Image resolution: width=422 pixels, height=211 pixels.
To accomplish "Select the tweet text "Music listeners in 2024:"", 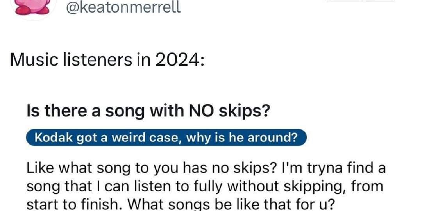I will click(x=107, y=60).
